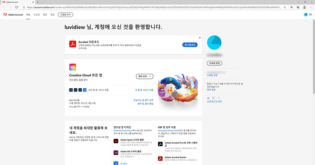
Task: Open the 소셜 로그인 관리 link
Action: click(214, 101)
